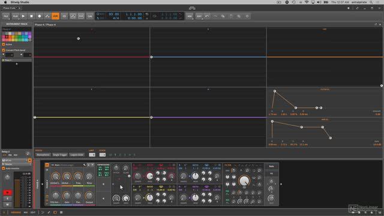The width and height of the screenshot is (384, 216).
Task: Close the Phase-4 project tab
Action: [x=20, y=8]
